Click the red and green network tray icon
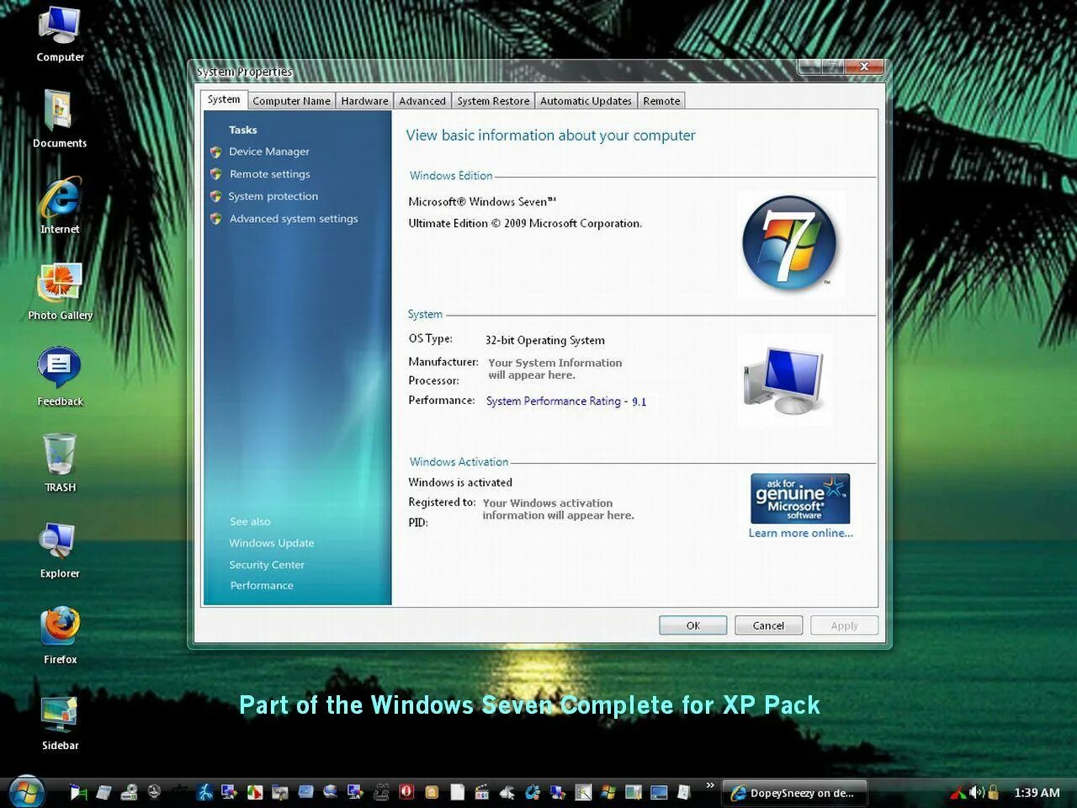The height and width of the screenshot is (808, 1077). [958, 792]
